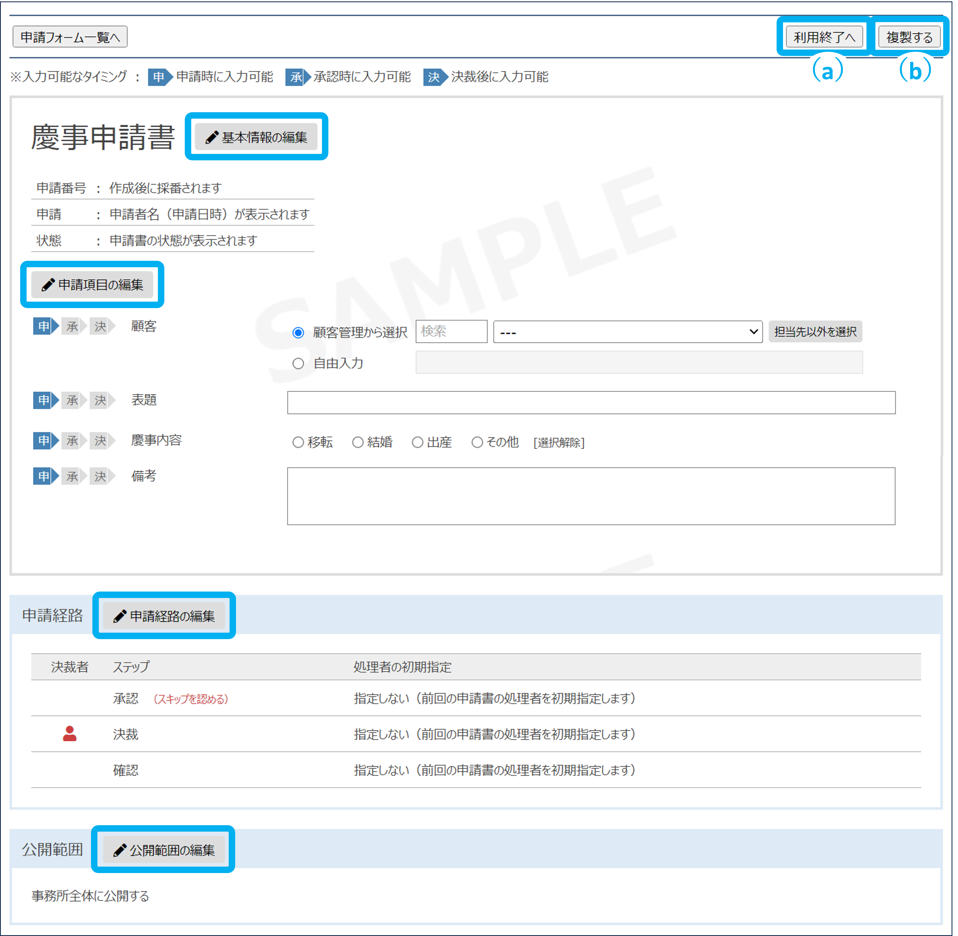
Task: Click the pencil icon for 申請項目の編集
Action: point(48,285)
